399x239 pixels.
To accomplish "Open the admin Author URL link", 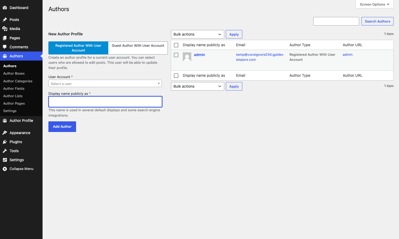I will (x=348, y=55).
